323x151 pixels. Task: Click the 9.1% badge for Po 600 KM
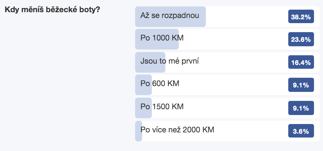(301, 85)
